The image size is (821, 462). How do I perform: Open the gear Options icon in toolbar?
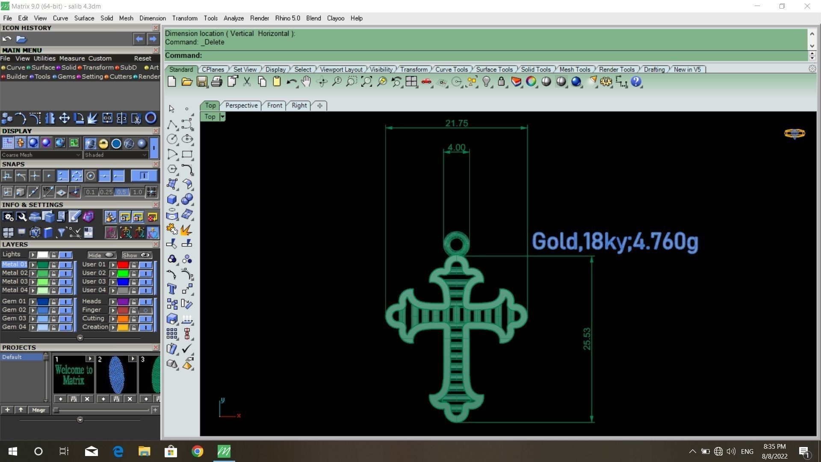point(606,81)
